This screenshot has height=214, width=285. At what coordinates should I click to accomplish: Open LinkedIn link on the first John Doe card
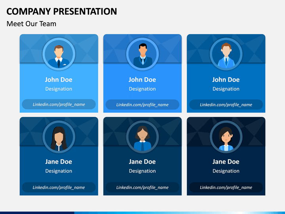pos(59,104)
